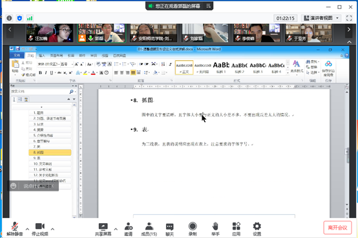The image size is (358, 238).
Task: Switch to the Page Layout tab
Action: (56, 56)
